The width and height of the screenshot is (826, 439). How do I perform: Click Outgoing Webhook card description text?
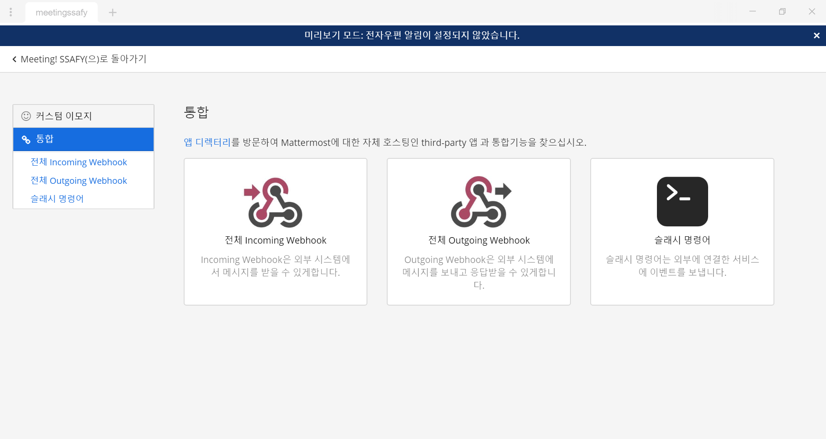(x=479, y=272)
